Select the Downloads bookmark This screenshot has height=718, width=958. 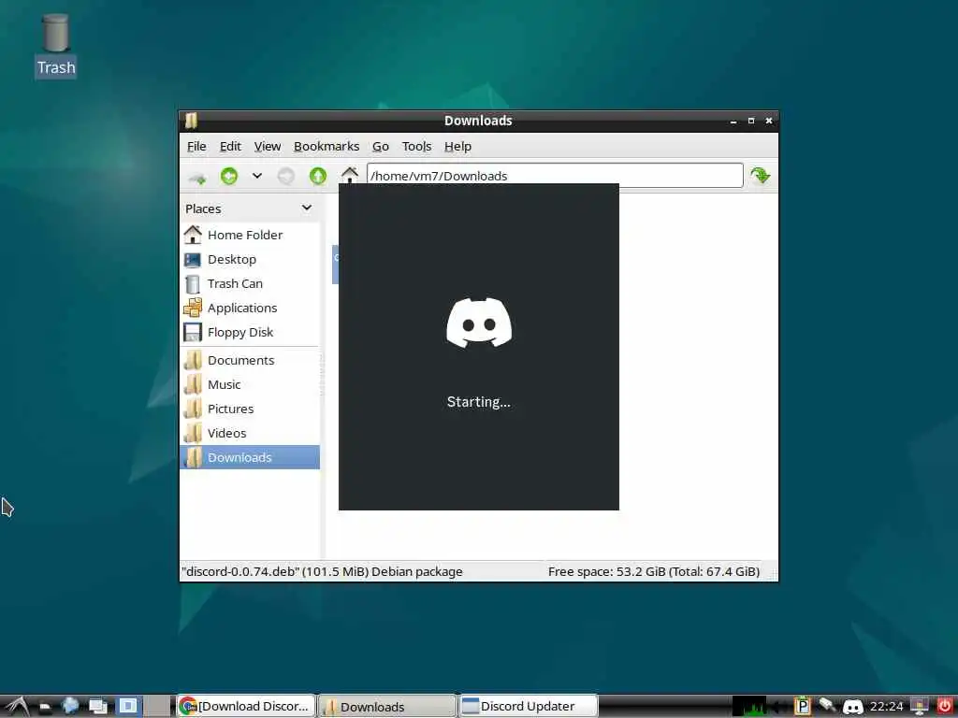[x=250, y=457]
